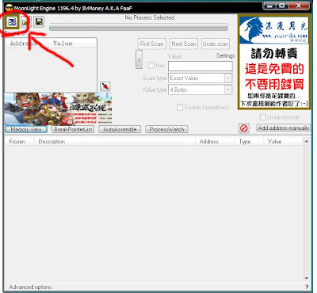Click the Settings label
The height and width of the screenshot is (293, 317).
pos(226,55)
